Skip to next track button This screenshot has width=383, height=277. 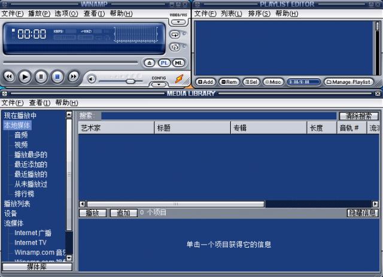(73, 77)
